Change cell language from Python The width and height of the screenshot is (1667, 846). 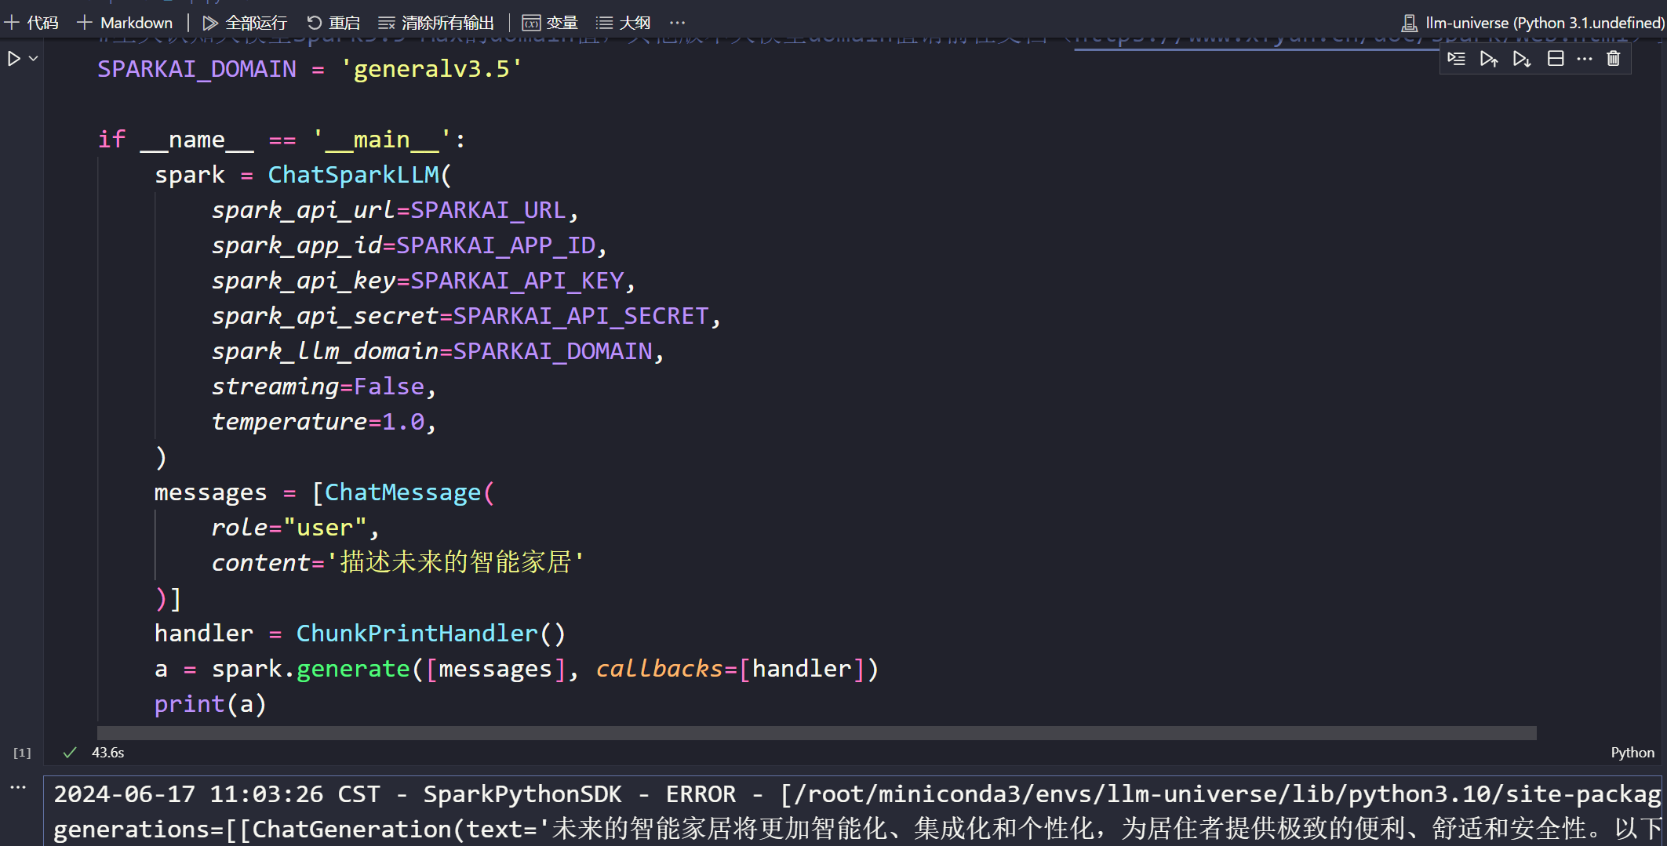tap(1632, 753)
